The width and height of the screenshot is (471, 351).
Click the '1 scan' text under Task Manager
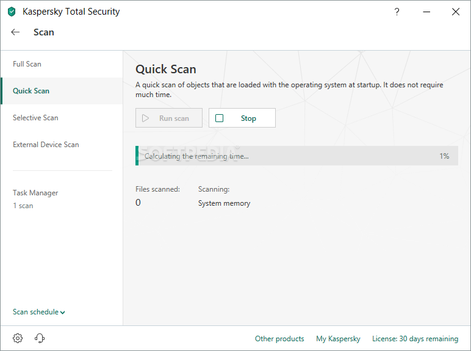[23, 206]
